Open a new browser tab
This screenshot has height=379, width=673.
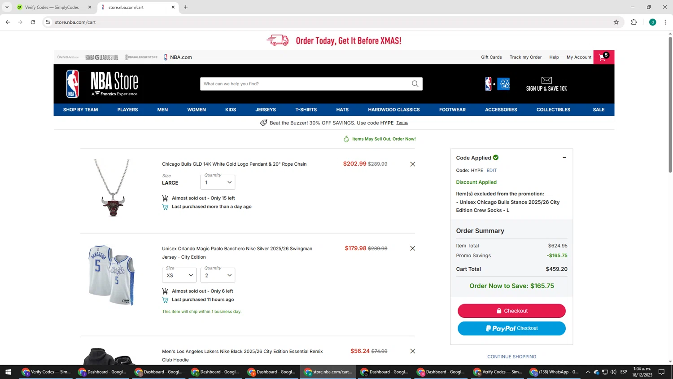186,7
